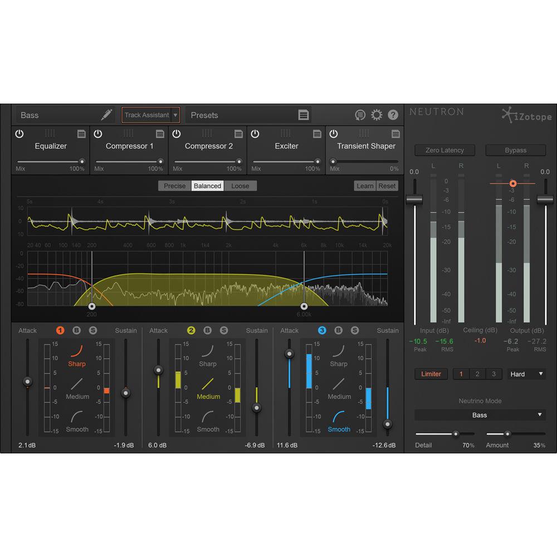The height and width of the screenshot is (557, 557).
Task: Open the Presets list icon
Action: [x=304, y=114]
